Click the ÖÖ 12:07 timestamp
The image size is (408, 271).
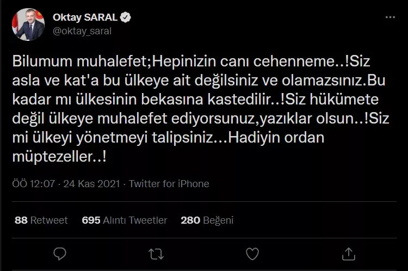[x=35, y=184]
